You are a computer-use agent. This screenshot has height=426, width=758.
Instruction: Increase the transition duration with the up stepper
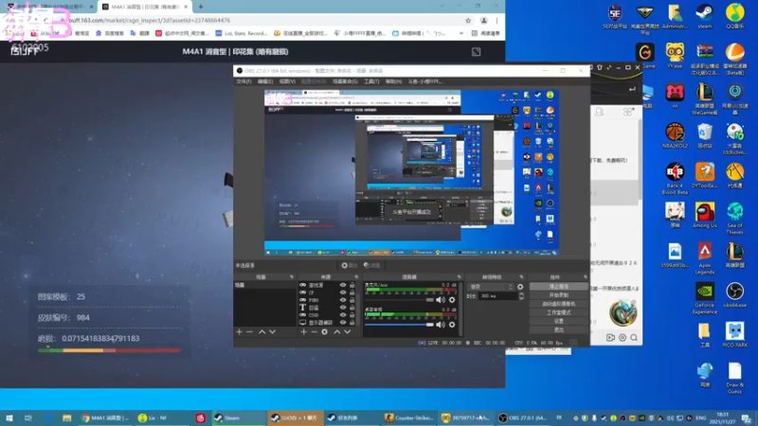[521, 294]
